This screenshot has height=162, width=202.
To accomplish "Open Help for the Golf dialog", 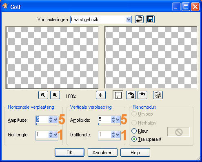I will pos(135,153).
